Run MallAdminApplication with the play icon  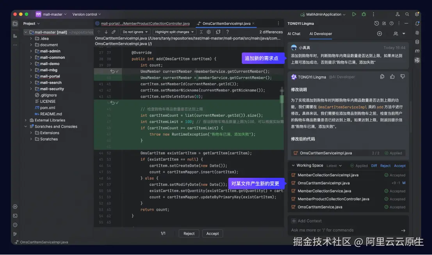click(354, 14)
